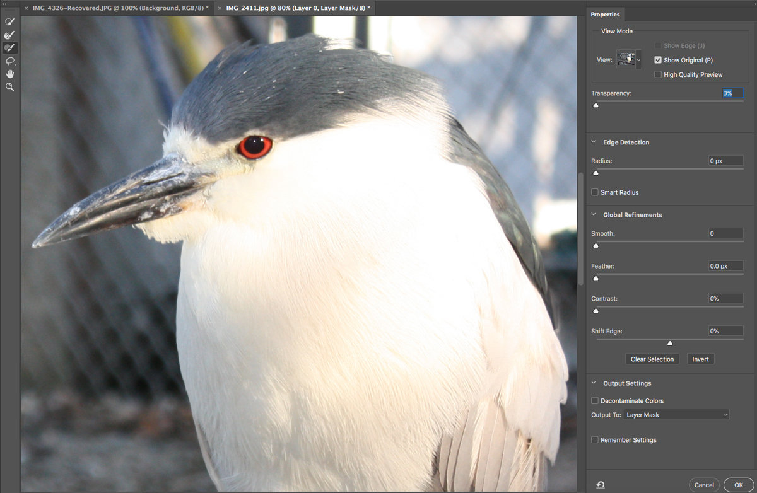Enable Smart Radius checkbox
Viewport: 757px width, 493px height.
(x=595, y=192)
